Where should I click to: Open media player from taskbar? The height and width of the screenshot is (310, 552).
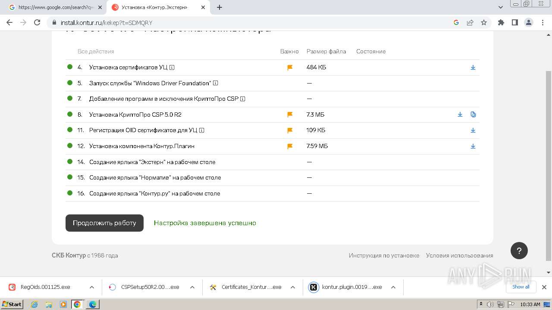63,304
